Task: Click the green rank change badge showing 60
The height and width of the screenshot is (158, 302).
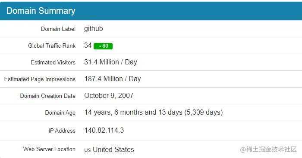Action: (103, 46)
